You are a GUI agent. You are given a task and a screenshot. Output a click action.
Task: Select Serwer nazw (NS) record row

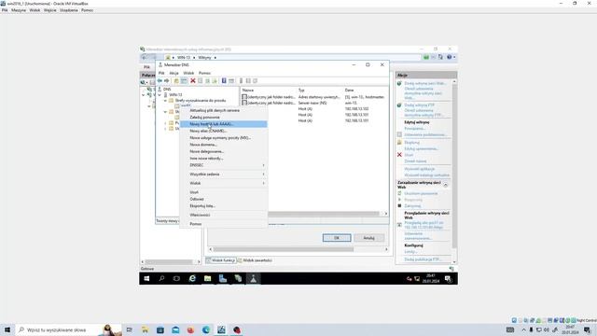point(314,103)
